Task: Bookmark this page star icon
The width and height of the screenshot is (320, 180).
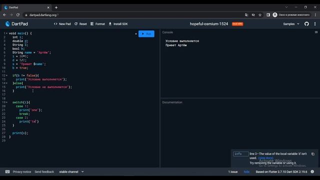Action: (260, 15)
